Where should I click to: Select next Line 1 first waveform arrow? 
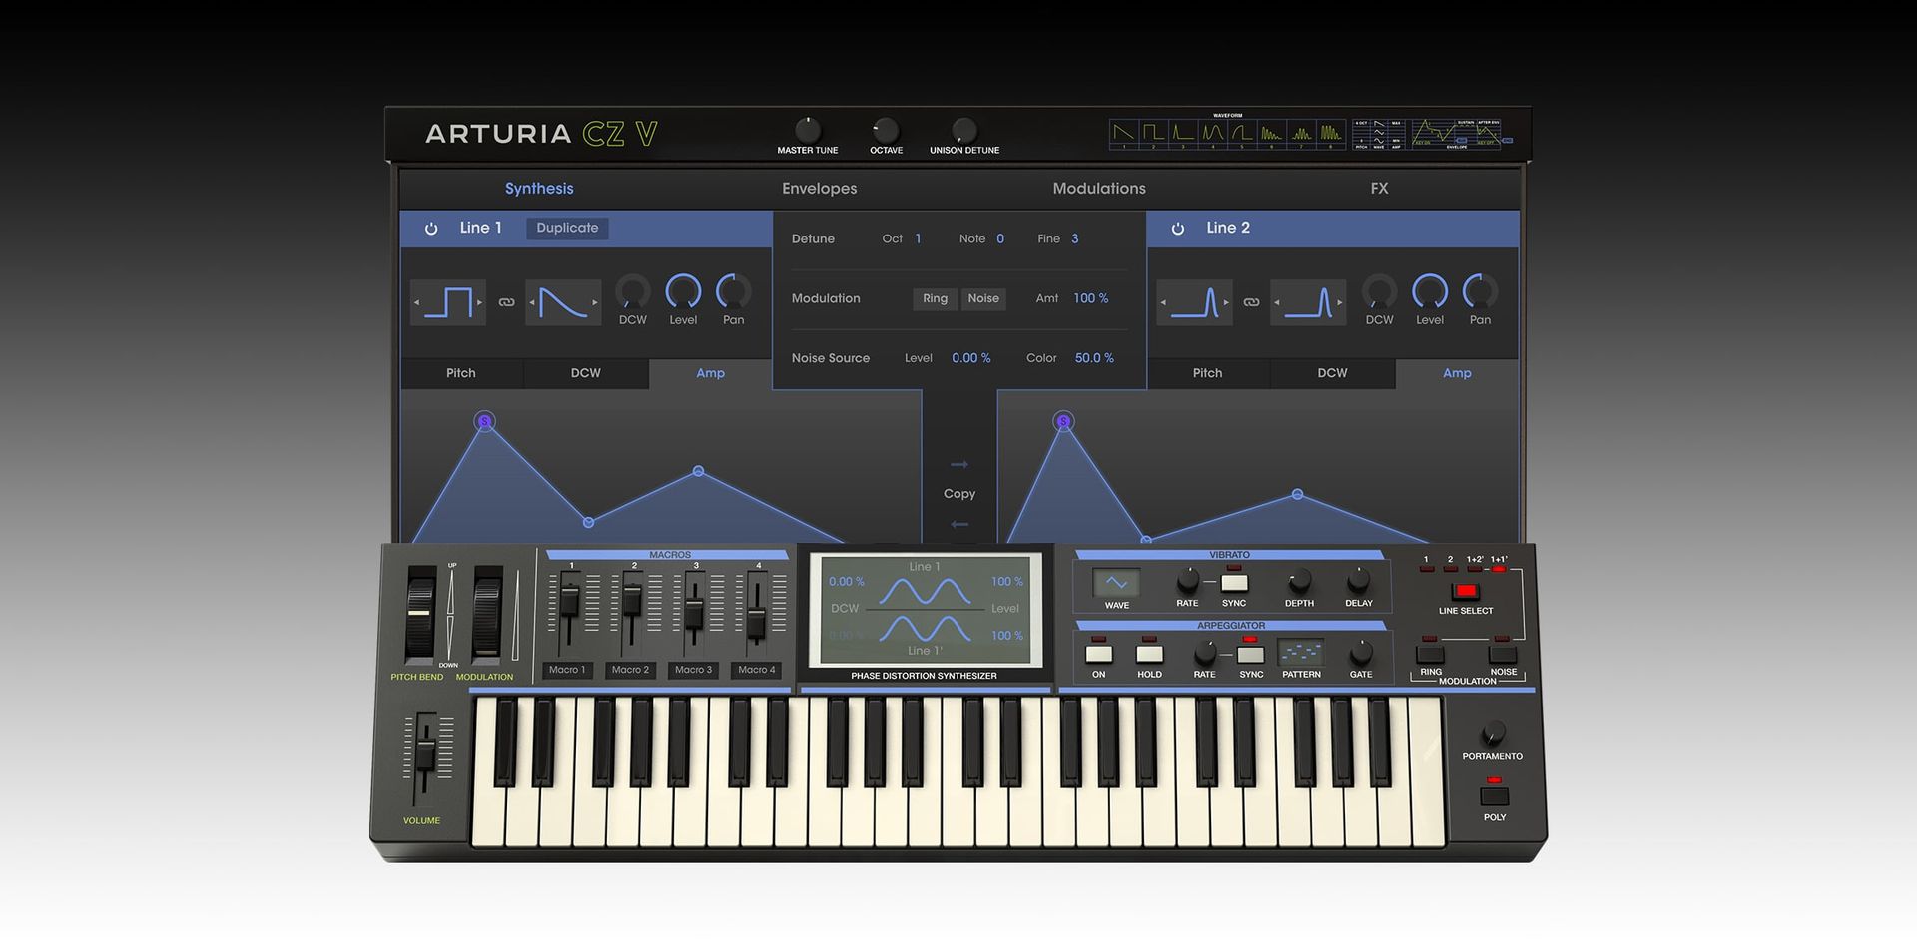[x=479, y=302]
